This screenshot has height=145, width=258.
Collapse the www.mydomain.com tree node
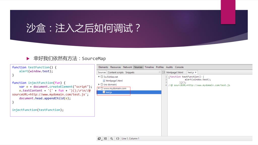(x=99, y=88)
